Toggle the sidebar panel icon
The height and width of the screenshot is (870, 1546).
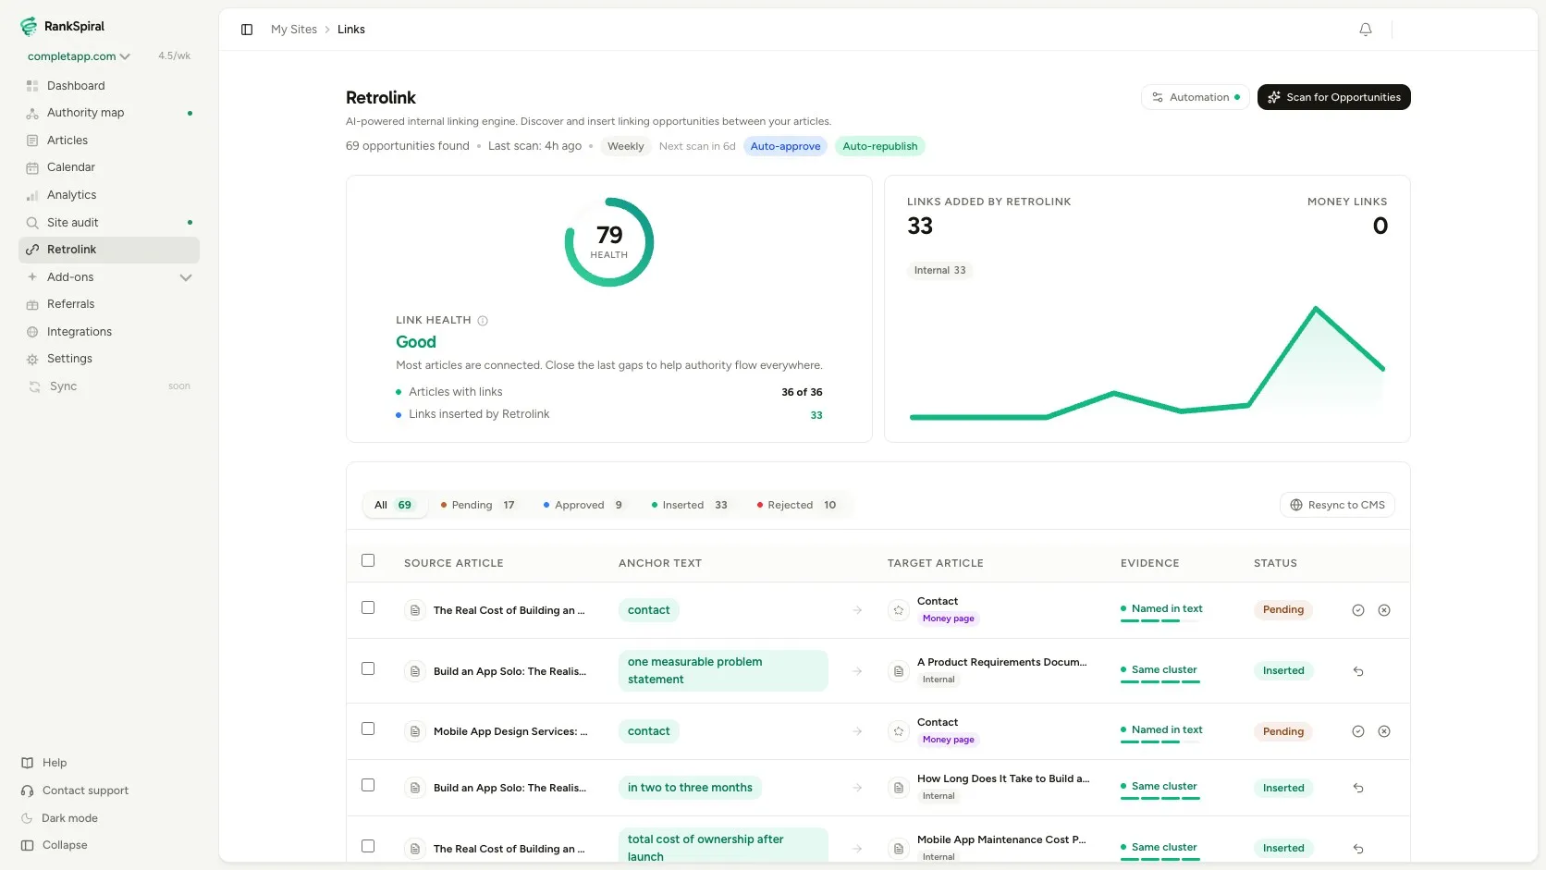(247, 30)
